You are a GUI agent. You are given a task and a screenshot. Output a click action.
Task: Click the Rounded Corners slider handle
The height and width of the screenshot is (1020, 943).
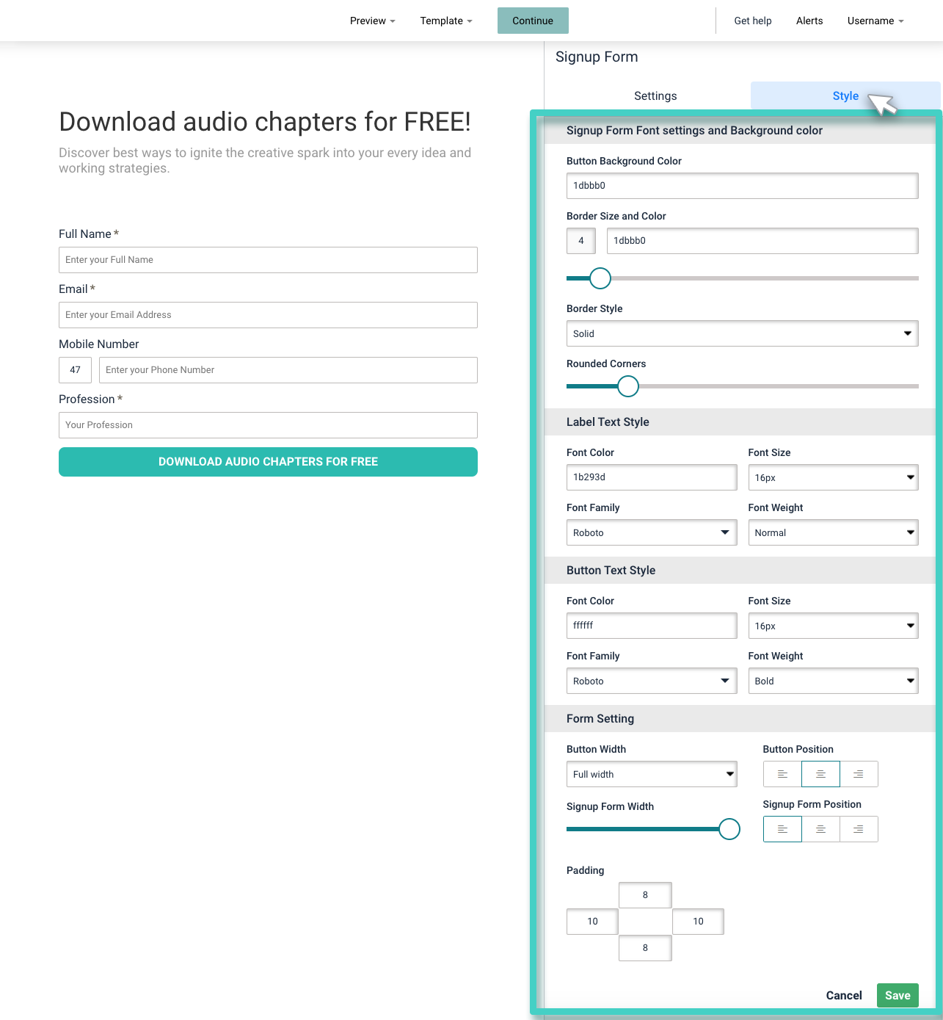[x=628, y=386]
